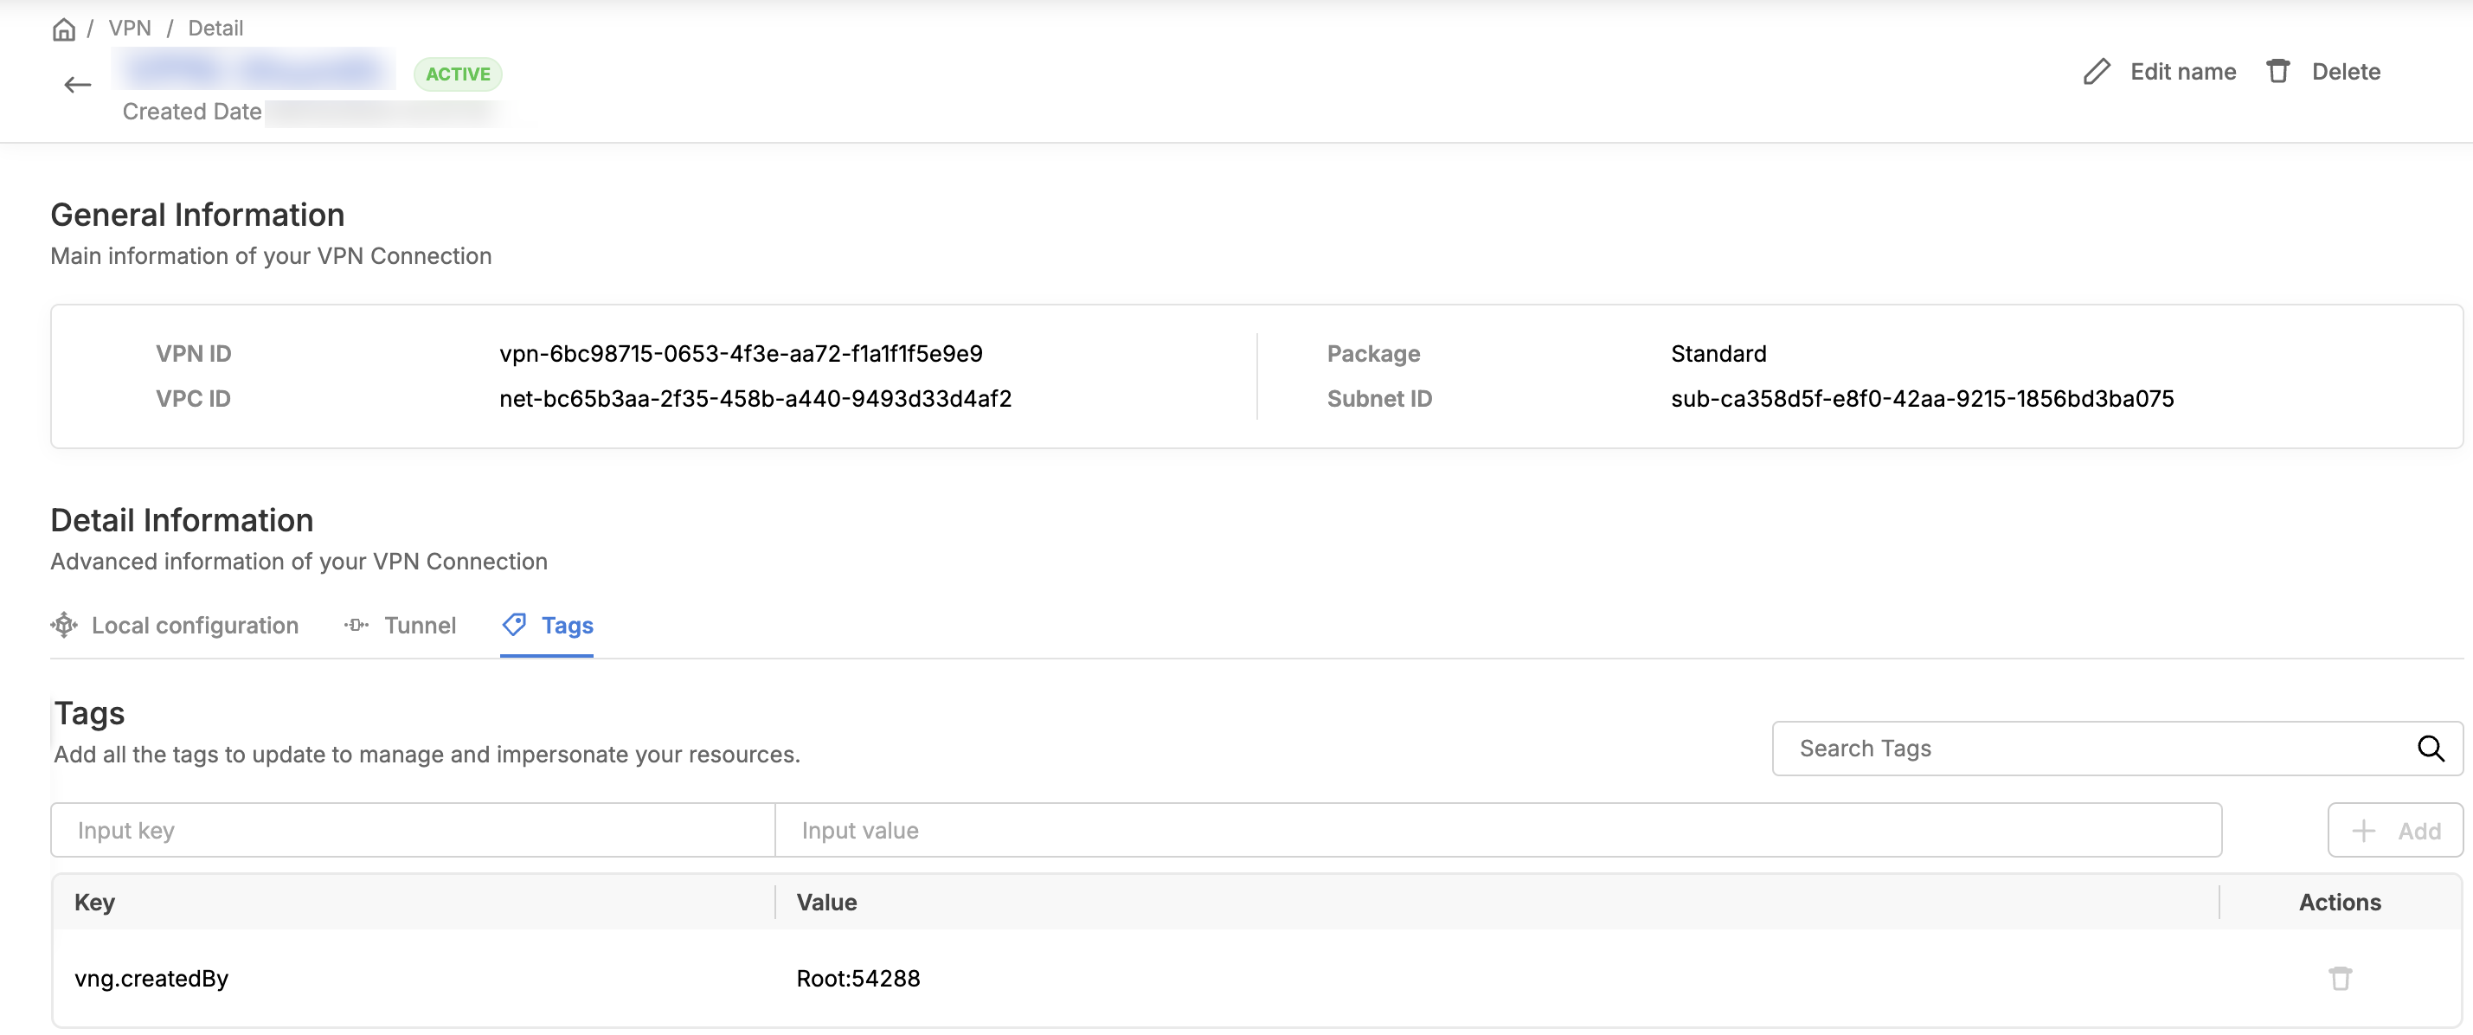Click the Tunnel tab icon
This screenshot has height=1035, width=2473.
[356, 625]
